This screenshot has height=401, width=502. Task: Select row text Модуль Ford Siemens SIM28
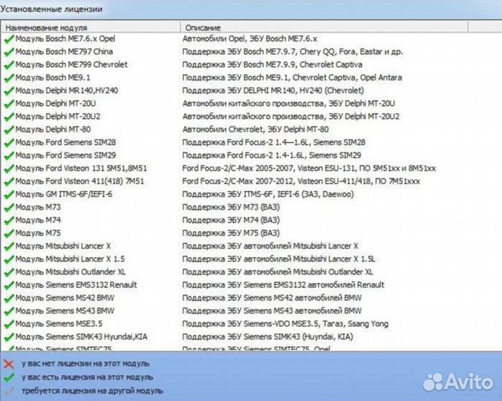tap(65, 143)
